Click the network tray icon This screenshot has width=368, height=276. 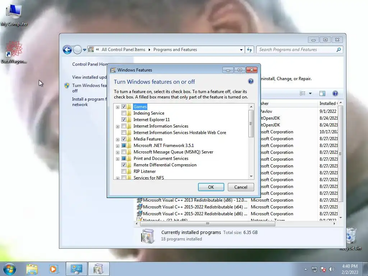[x=314, y=269]
